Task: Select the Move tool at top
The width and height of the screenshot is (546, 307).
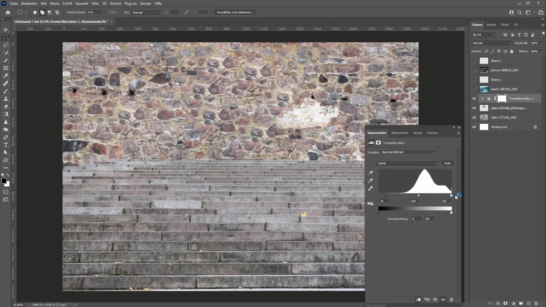Action: pyautogui.click(x=6, y=29)
